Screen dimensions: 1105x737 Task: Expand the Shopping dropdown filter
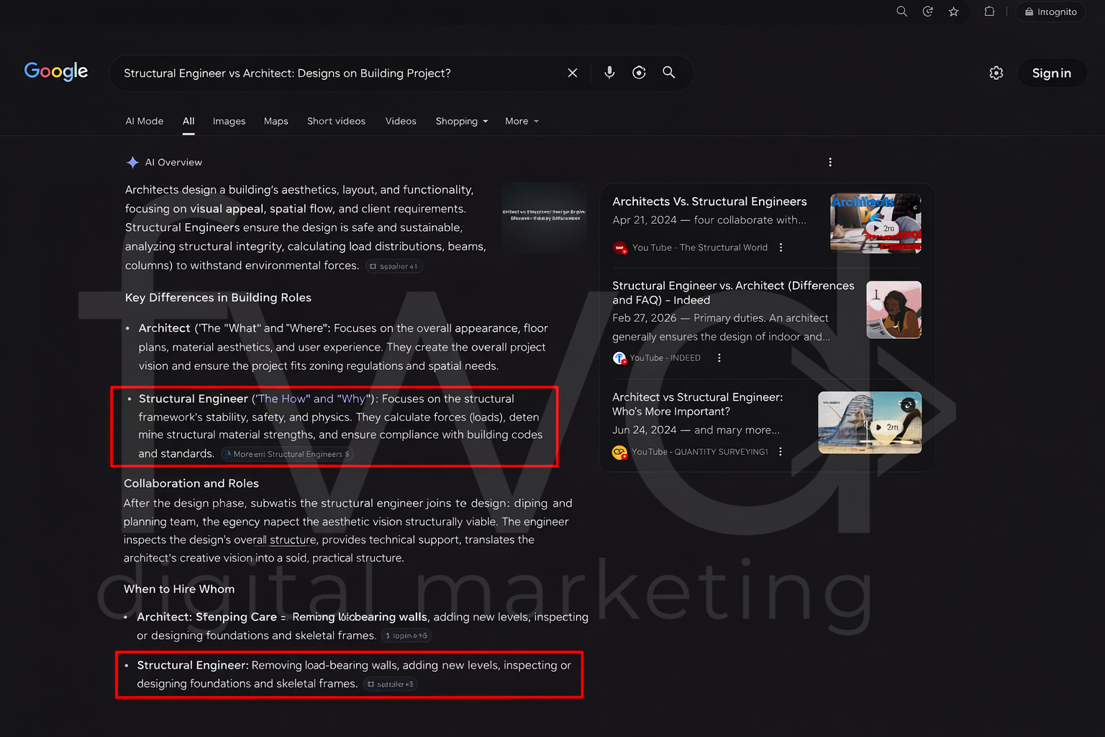tap(462, 121)
